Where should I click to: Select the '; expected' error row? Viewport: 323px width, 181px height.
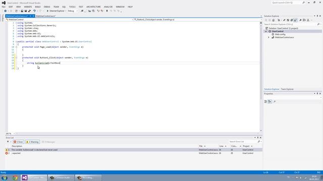pos(134,153)
